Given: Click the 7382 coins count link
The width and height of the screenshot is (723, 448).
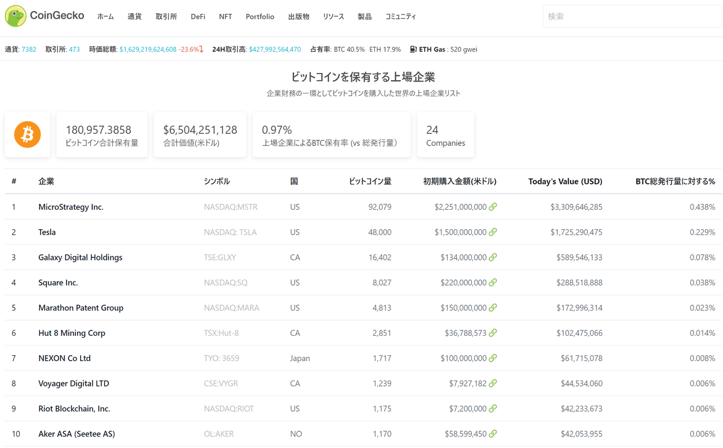Looking at the screenshot, I should pyautogui.click(x=29, y=49).
